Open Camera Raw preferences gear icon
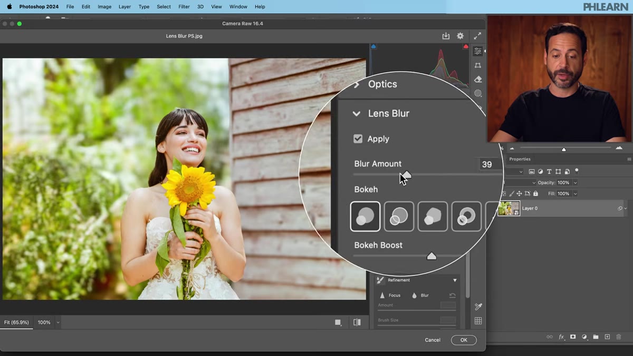The width and height of the screenshot is (633, 356). click(x=460, y=36)
